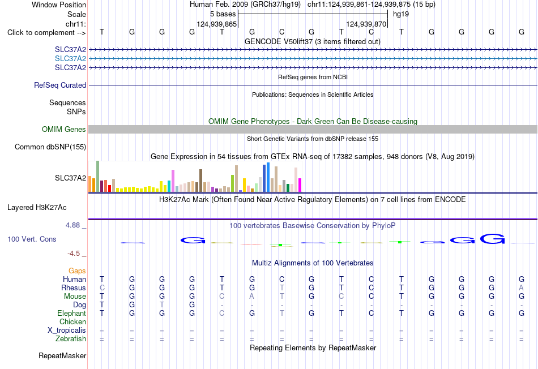Click the gray OMIM Genes bar

pyautogui.click(x=313, y=129)
